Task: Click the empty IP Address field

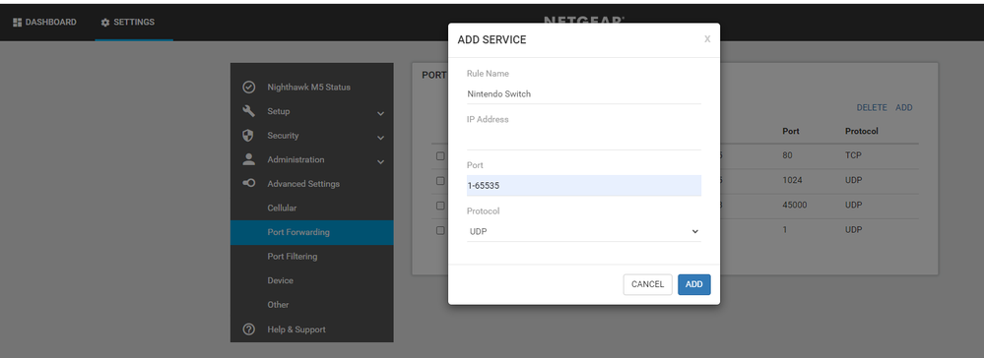Action: click(584, 140)
